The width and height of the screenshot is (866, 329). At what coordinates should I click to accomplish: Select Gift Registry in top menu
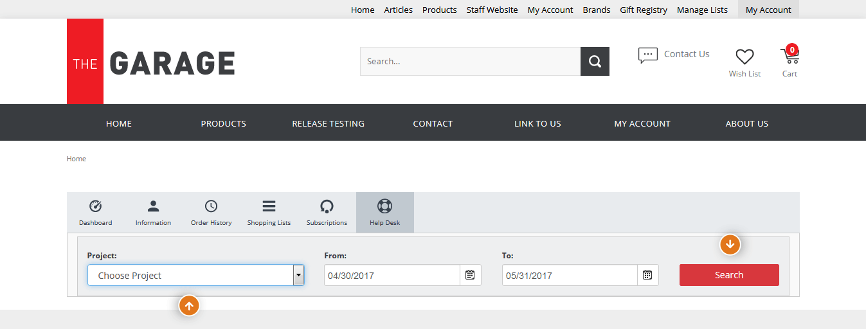click(x=644, y=10)
